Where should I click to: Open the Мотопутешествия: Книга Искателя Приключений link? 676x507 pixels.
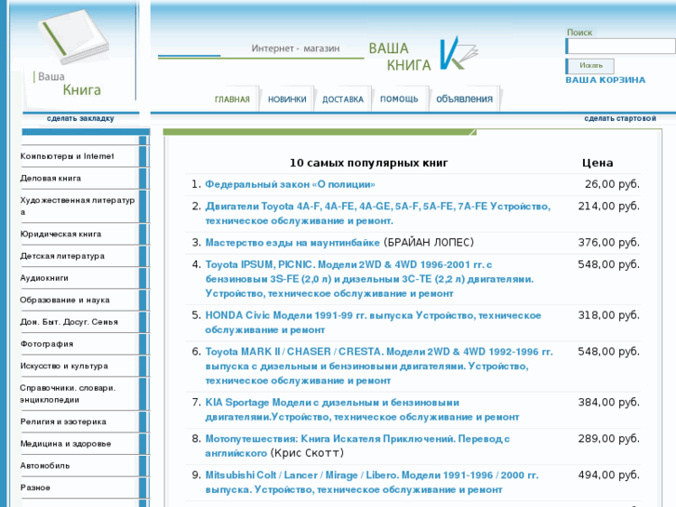pyautogui.click(x=357, y=446)
